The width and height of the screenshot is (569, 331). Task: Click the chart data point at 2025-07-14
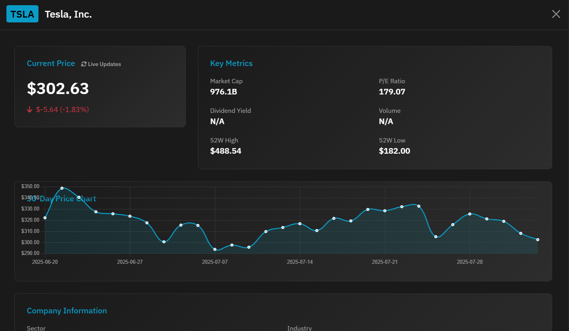tap(300, 224)
